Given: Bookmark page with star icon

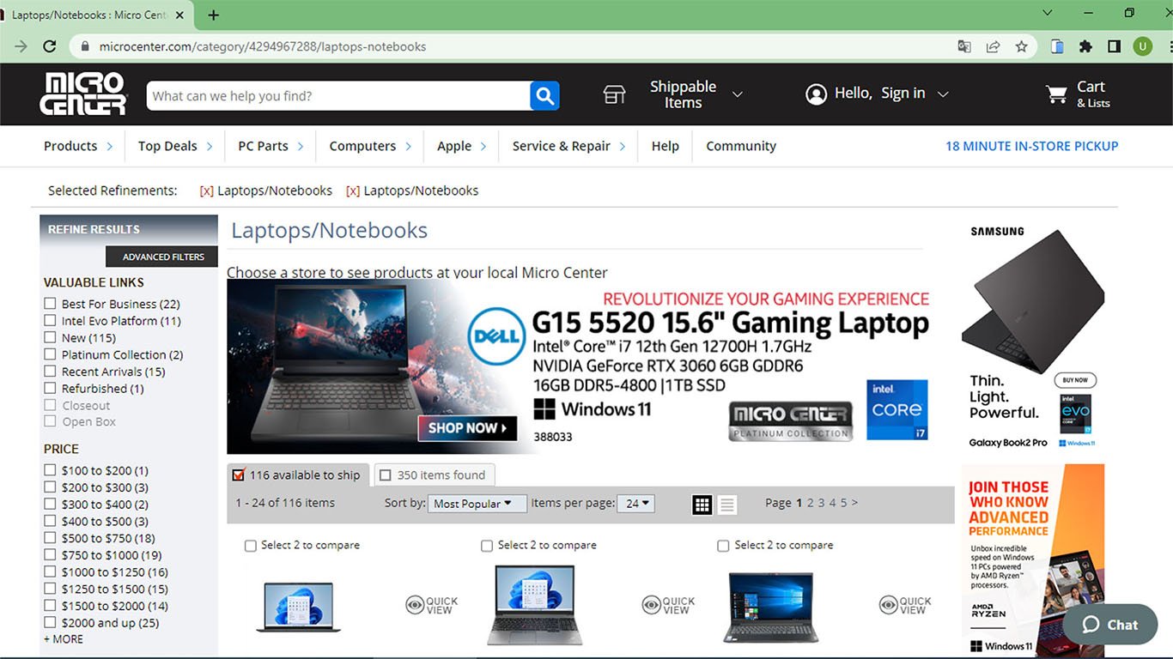Looking at the screenshot, I should point(1021,46).
